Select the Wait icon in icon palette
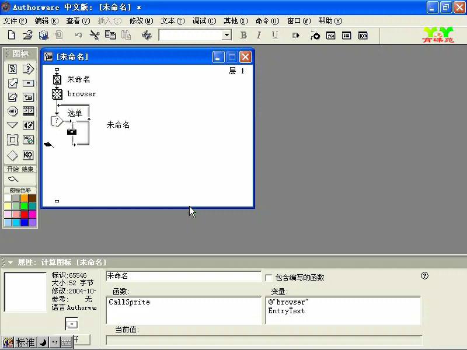 coord(12,111)
